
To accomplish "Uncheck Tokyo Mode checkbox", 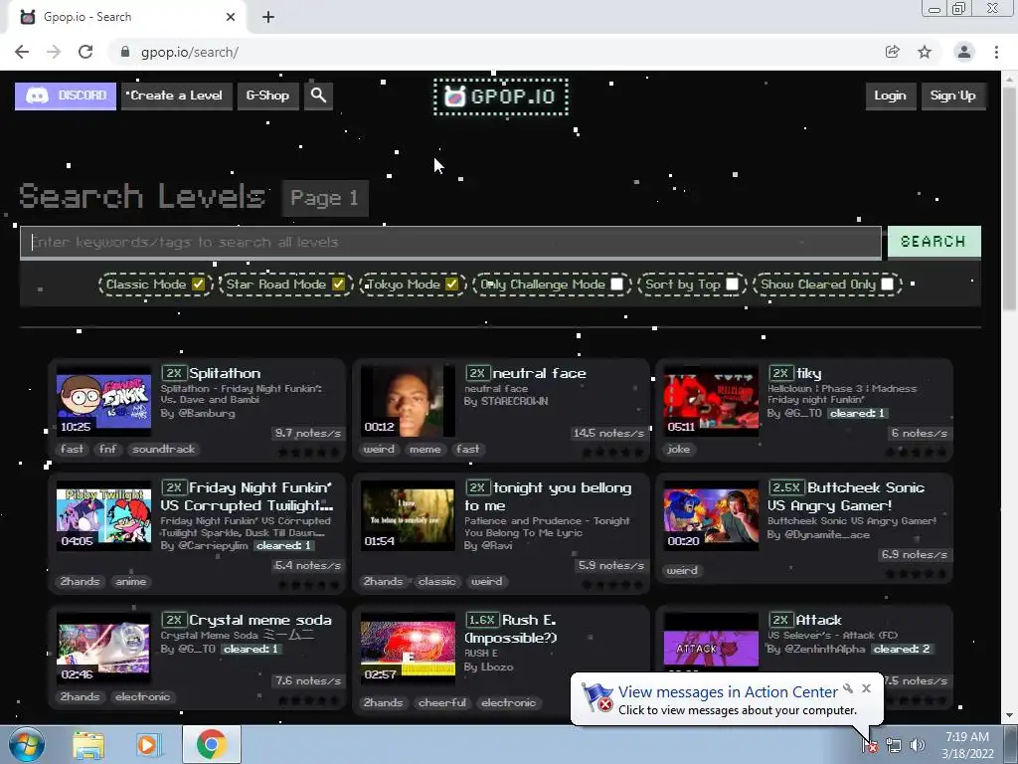I will (x=452, y=284).
